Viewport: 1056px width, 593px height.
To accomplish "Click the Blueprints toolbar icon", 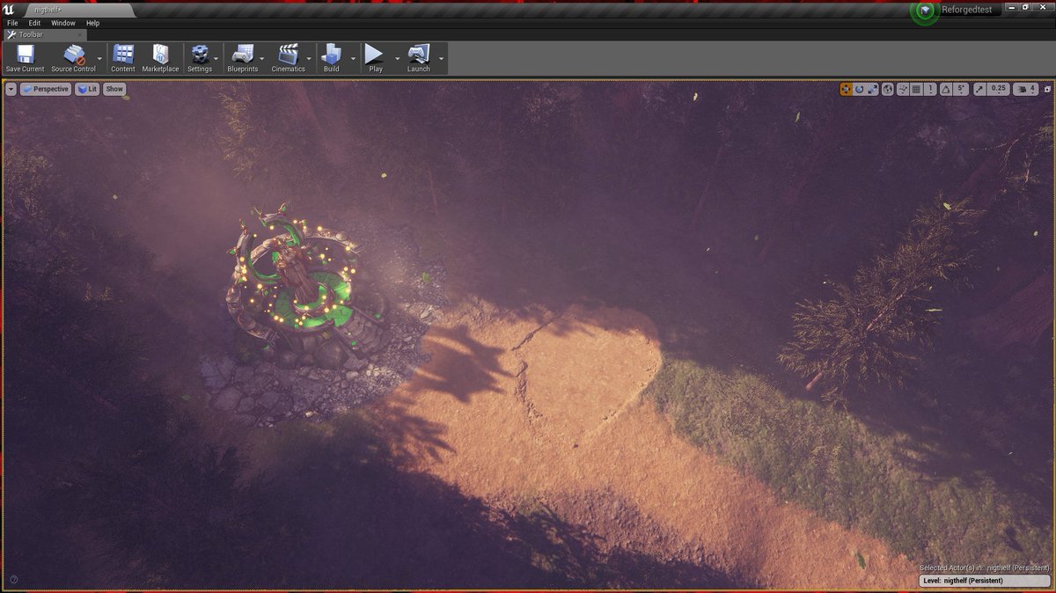I will tap(242, 55).
